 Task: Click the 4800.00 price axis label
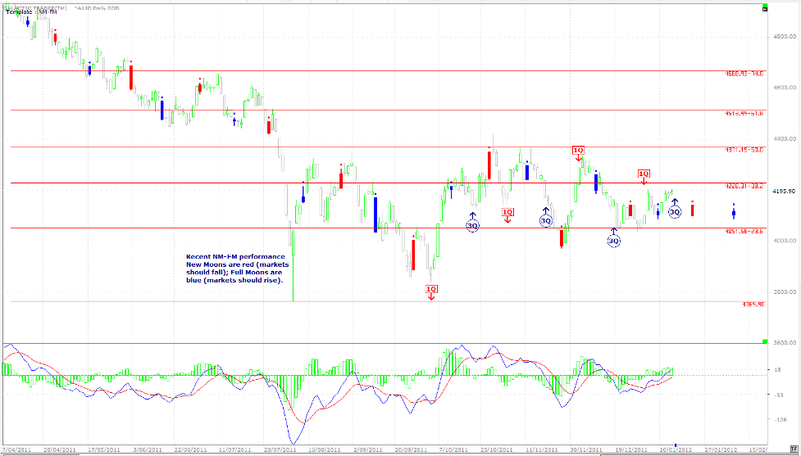point(784,37)
